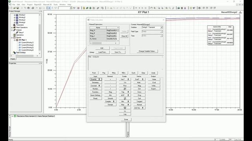Open the Tools menu
The height and width of the screenshot is (141, 252).
(56, 5)
